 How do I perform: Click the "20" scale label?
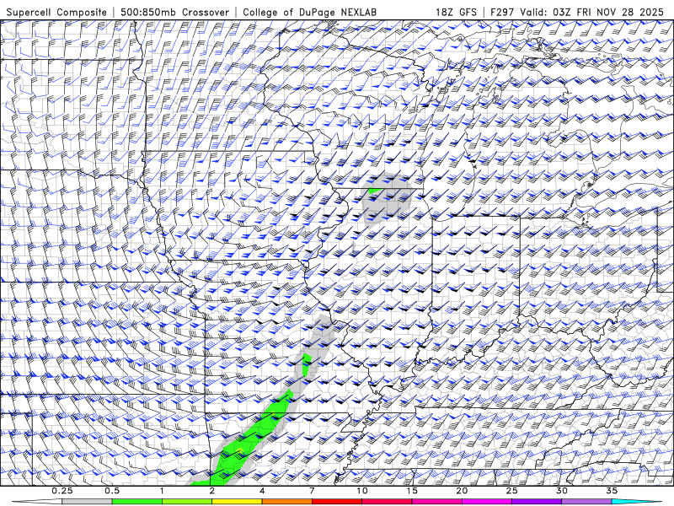(462, 491)
